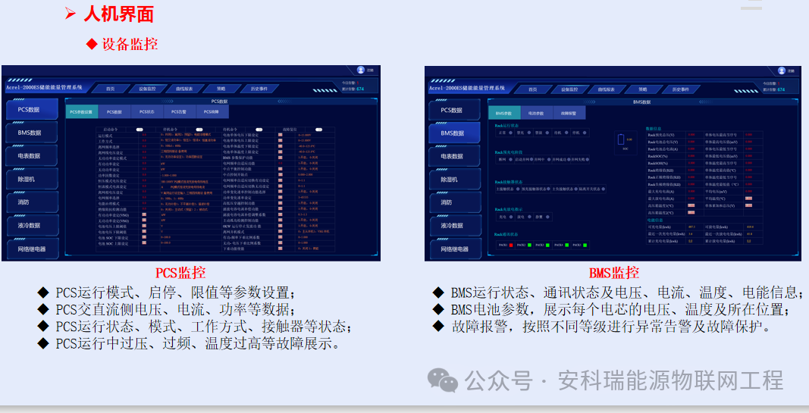Open 策略 tab in PCS screenshot

[x=221, y=89]
